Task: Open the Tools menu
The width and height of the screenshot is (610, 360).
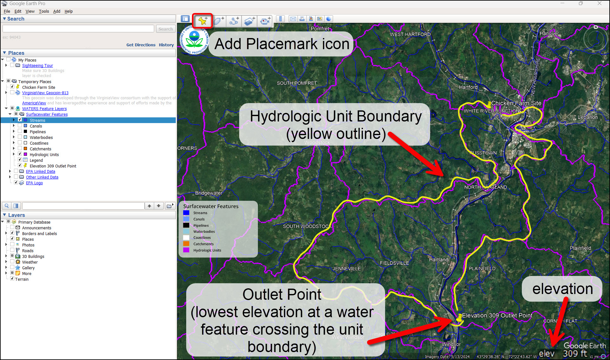Action: pyautogui.click(x=44, y=11)
